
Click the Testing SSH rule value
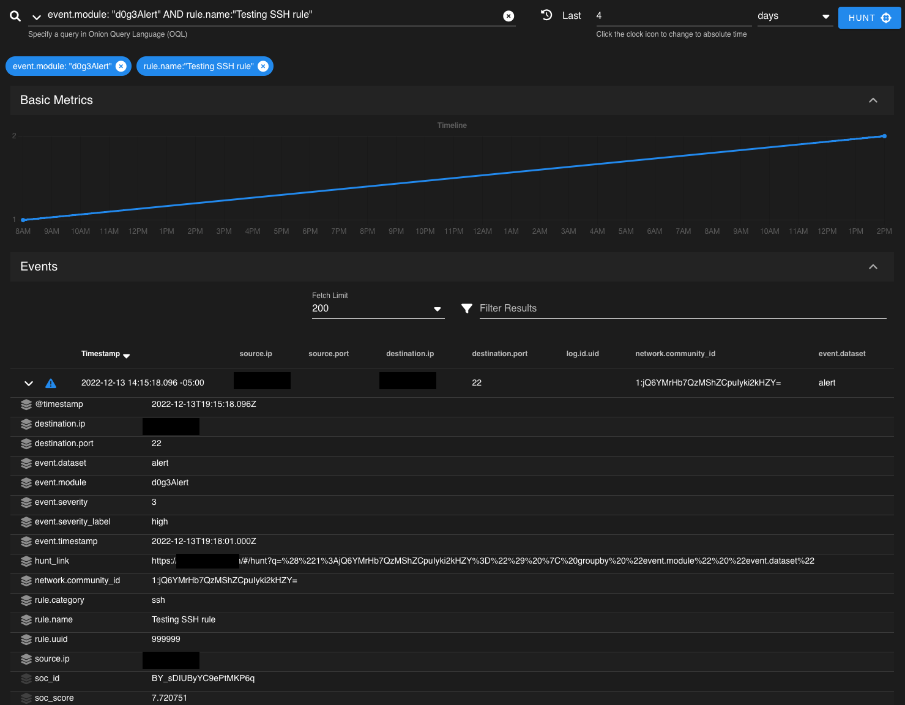tap(184, 619)
